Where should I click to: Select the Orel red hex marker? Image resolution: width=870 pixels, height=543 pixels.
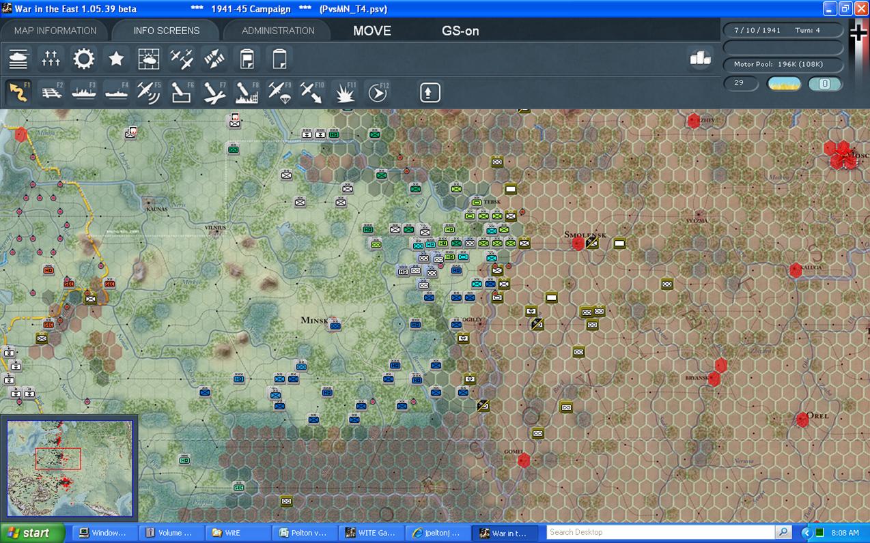coord(802,420)
